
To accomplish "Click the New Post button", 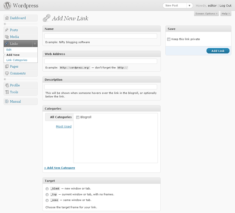I will 175,6.
